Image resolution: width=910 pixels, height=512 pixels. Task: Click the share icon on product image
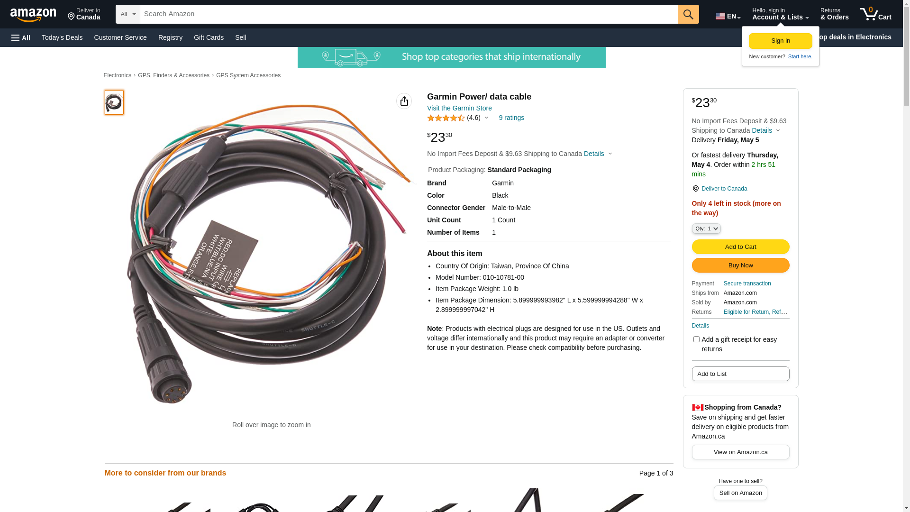404,101
